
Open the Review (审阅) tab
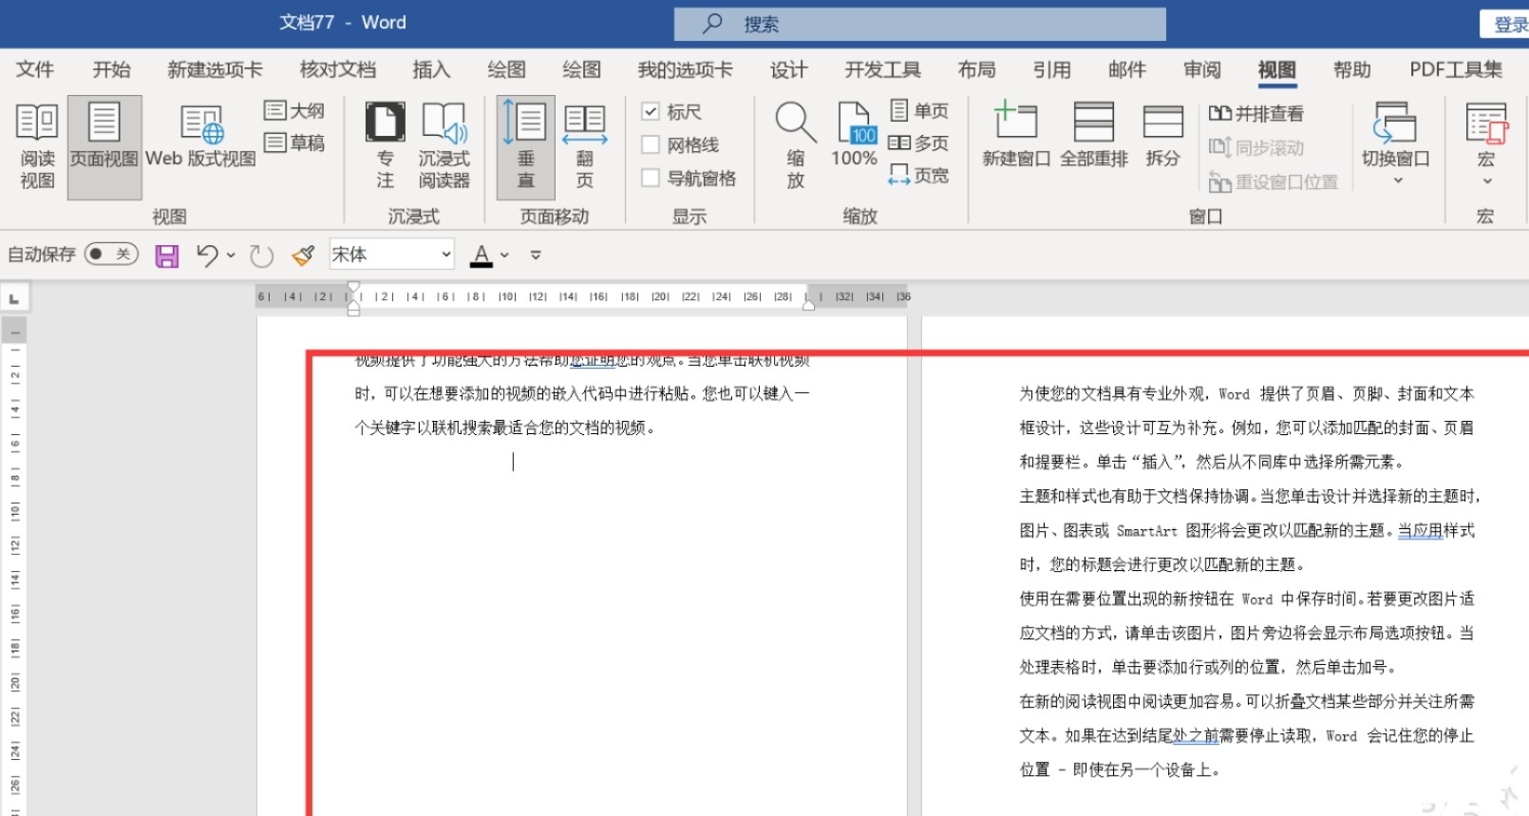tap(1202, 69)
